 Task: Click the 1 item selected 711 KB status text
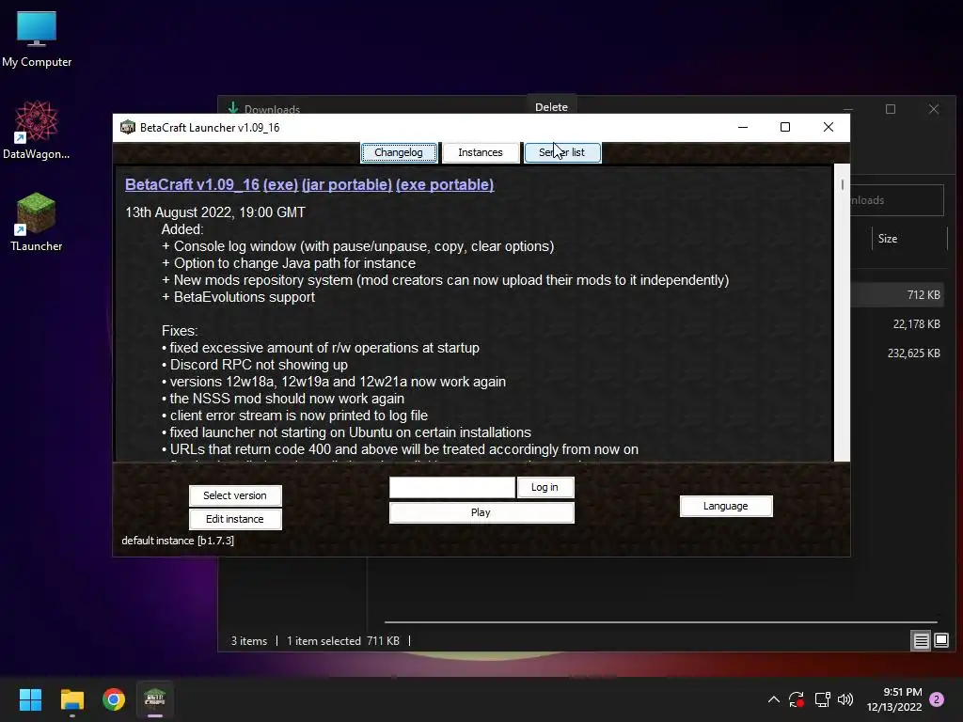342,641
